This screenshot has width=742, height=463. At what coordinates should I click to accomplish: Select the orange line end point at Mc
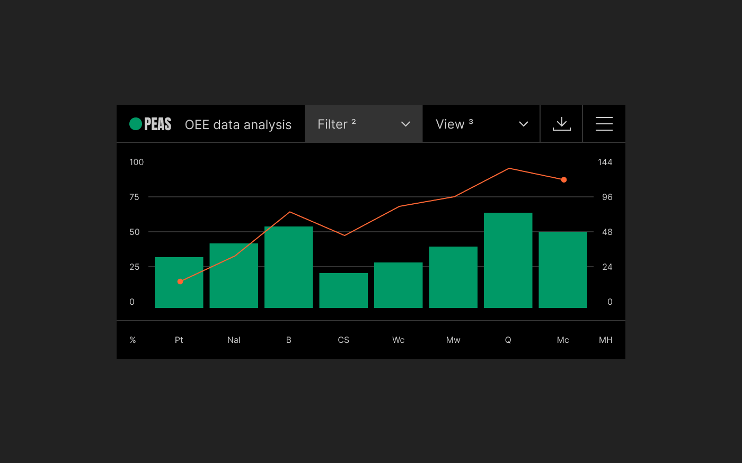[564, 180]
